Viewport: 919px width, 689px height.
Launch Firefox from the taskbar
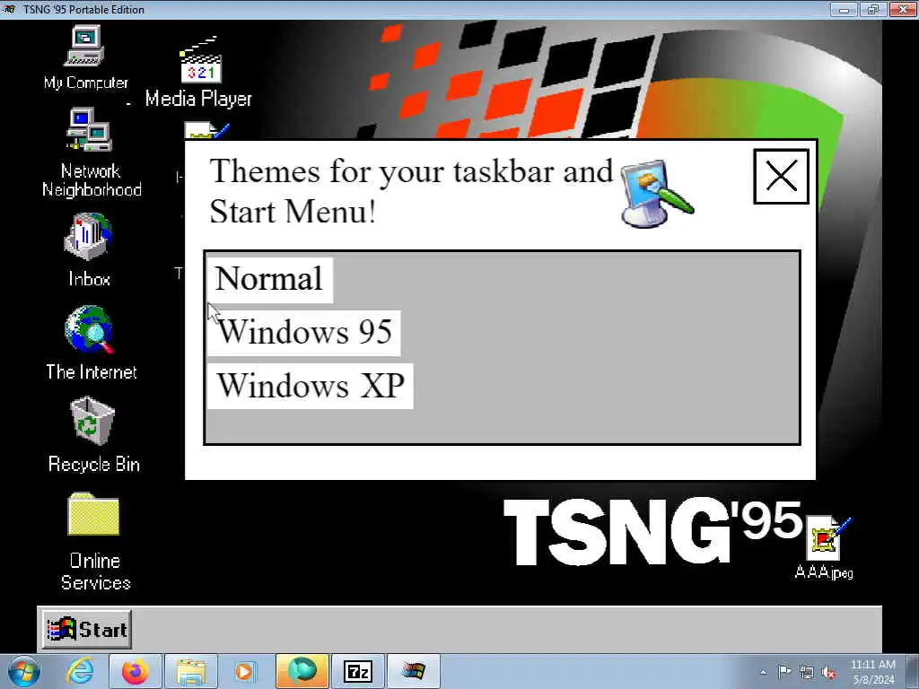136,671
